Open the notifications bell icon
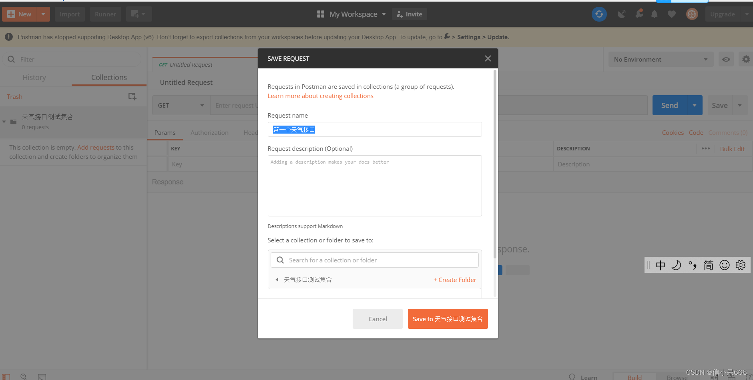 click(654, 14)
